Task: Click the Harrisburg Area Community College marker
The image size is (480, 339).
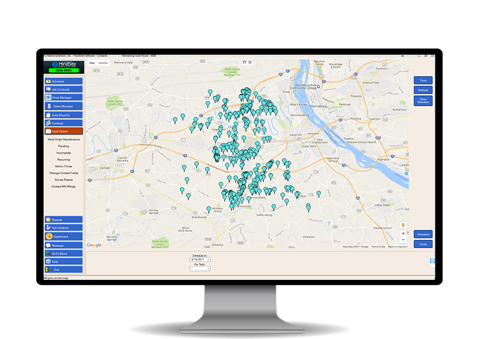Action: click(318, 86)
